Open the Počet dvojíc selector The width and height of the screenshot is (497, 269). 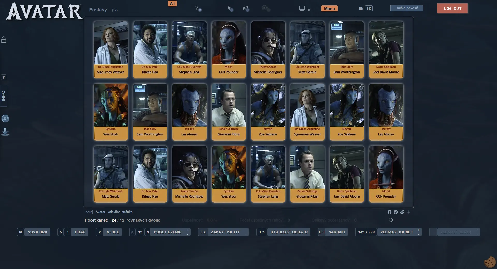click(167, 232)
